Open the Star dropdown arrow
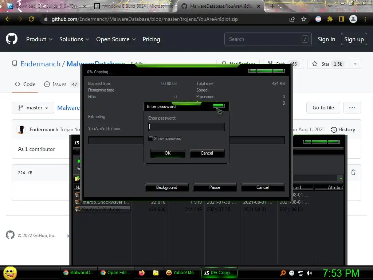Image resolution: width=373 pixels, height=280 pixels. [355, 64]
